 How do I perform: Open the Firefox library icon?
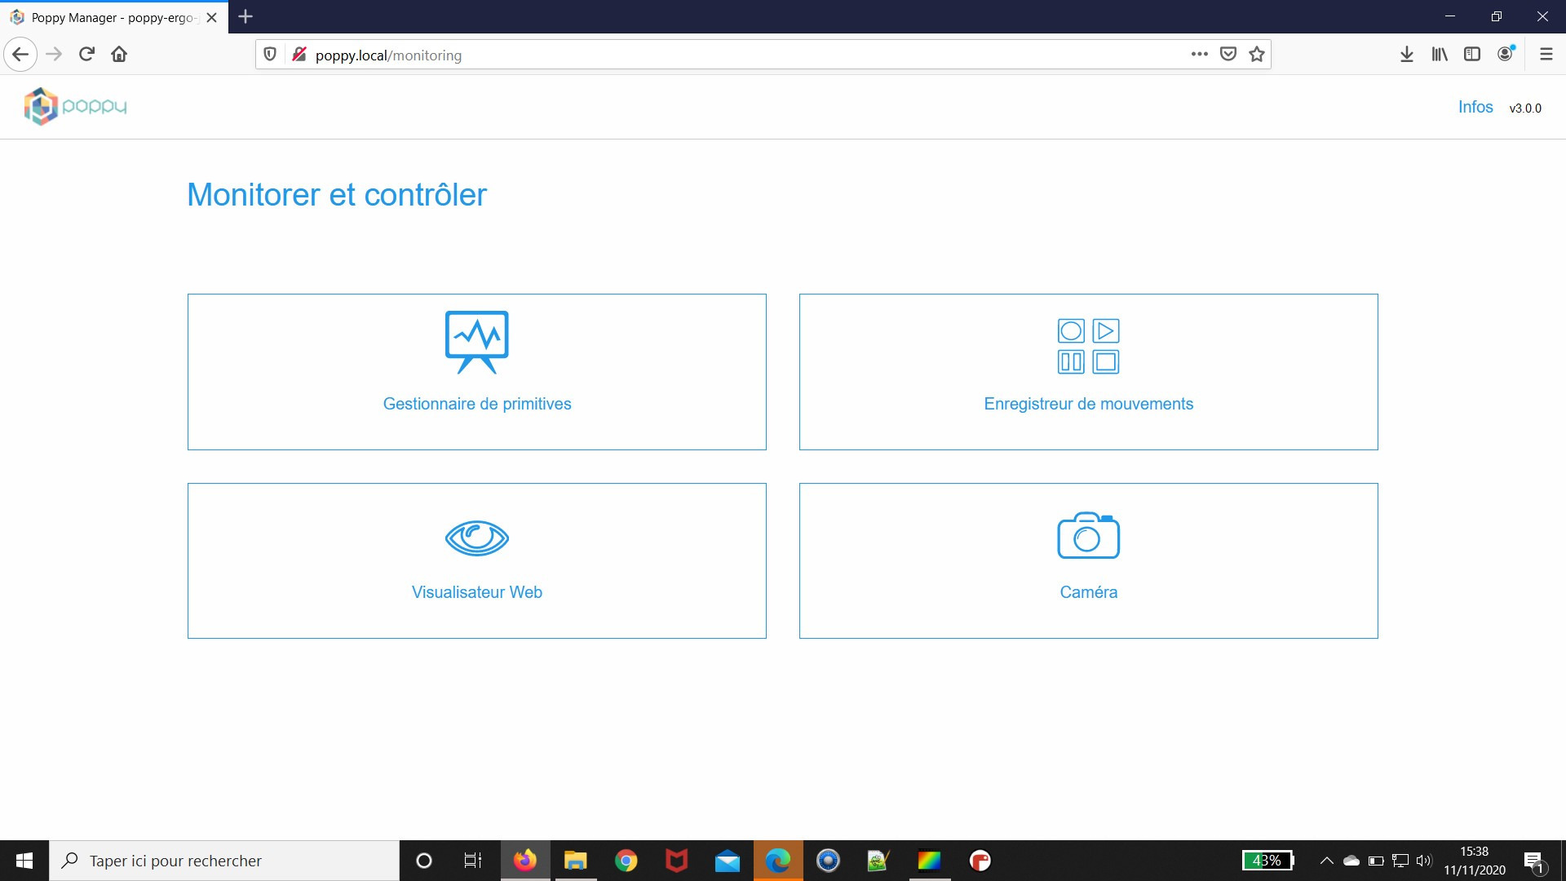coord(1440,55)
